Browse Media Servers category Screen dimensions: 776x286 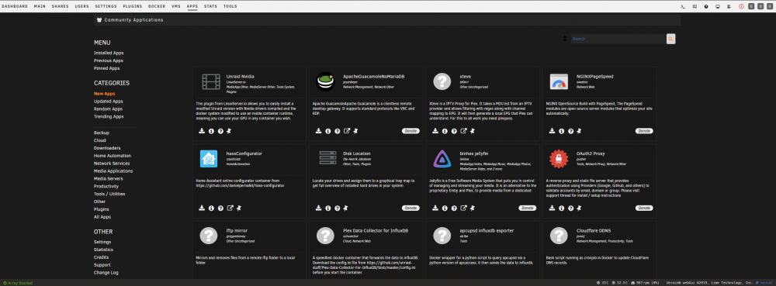click(108, 179)
